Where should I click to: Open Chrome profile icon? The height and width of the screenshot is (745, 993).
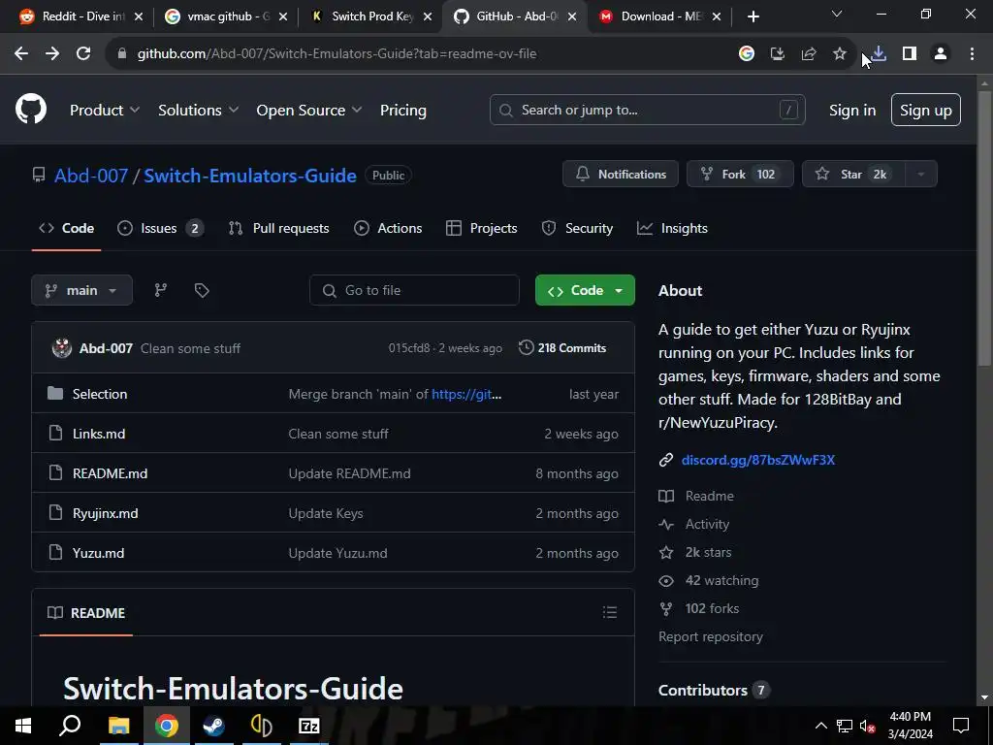click(x=941, y=54)
